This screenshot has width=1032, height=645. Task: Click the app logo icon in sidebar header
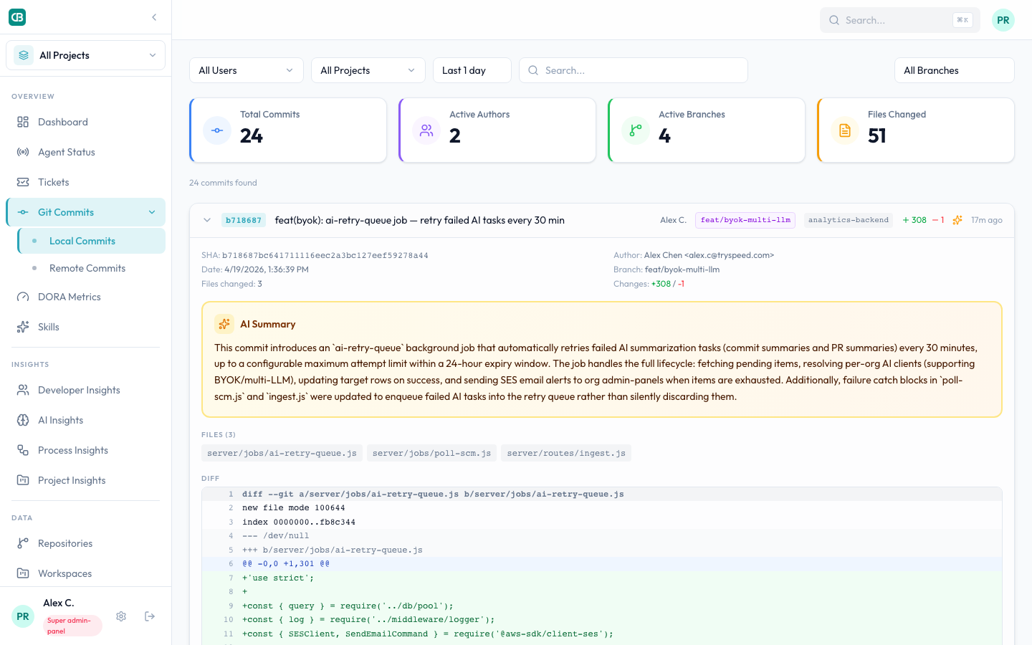(17, 17)
